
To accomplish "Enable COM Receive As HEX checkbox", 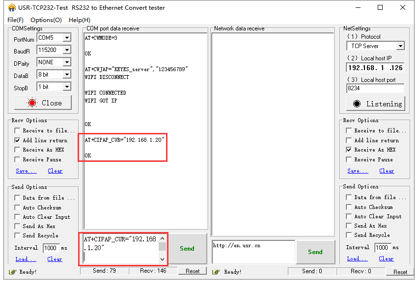I will pos(17,150).
